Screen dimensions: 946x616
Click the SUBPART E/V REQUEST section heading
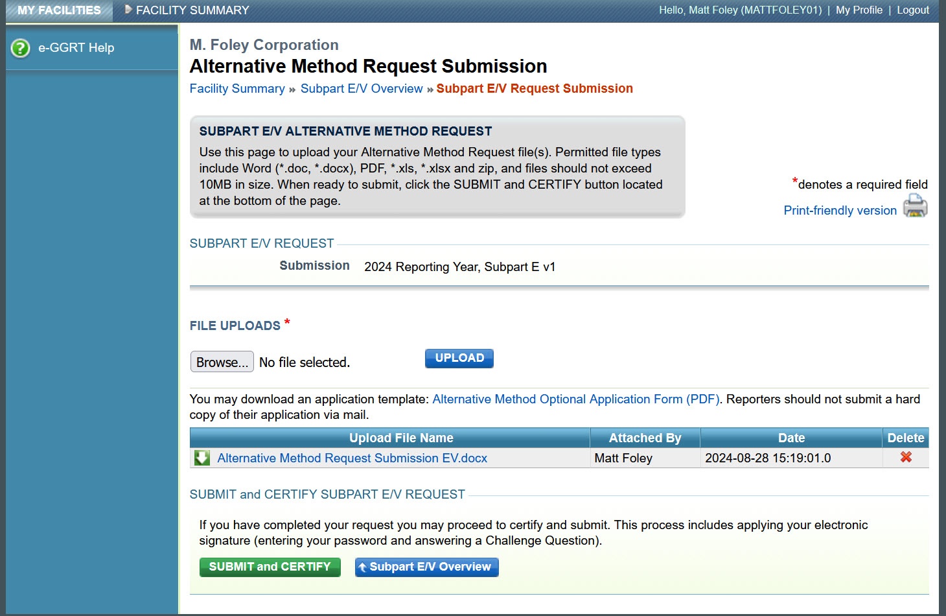coord(262,243)
